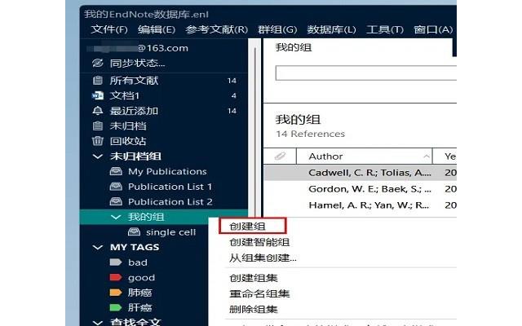Screen dimensions: 522x326
Task: Select the 肝癌 tag label
Action: click(x=139, y=307)
